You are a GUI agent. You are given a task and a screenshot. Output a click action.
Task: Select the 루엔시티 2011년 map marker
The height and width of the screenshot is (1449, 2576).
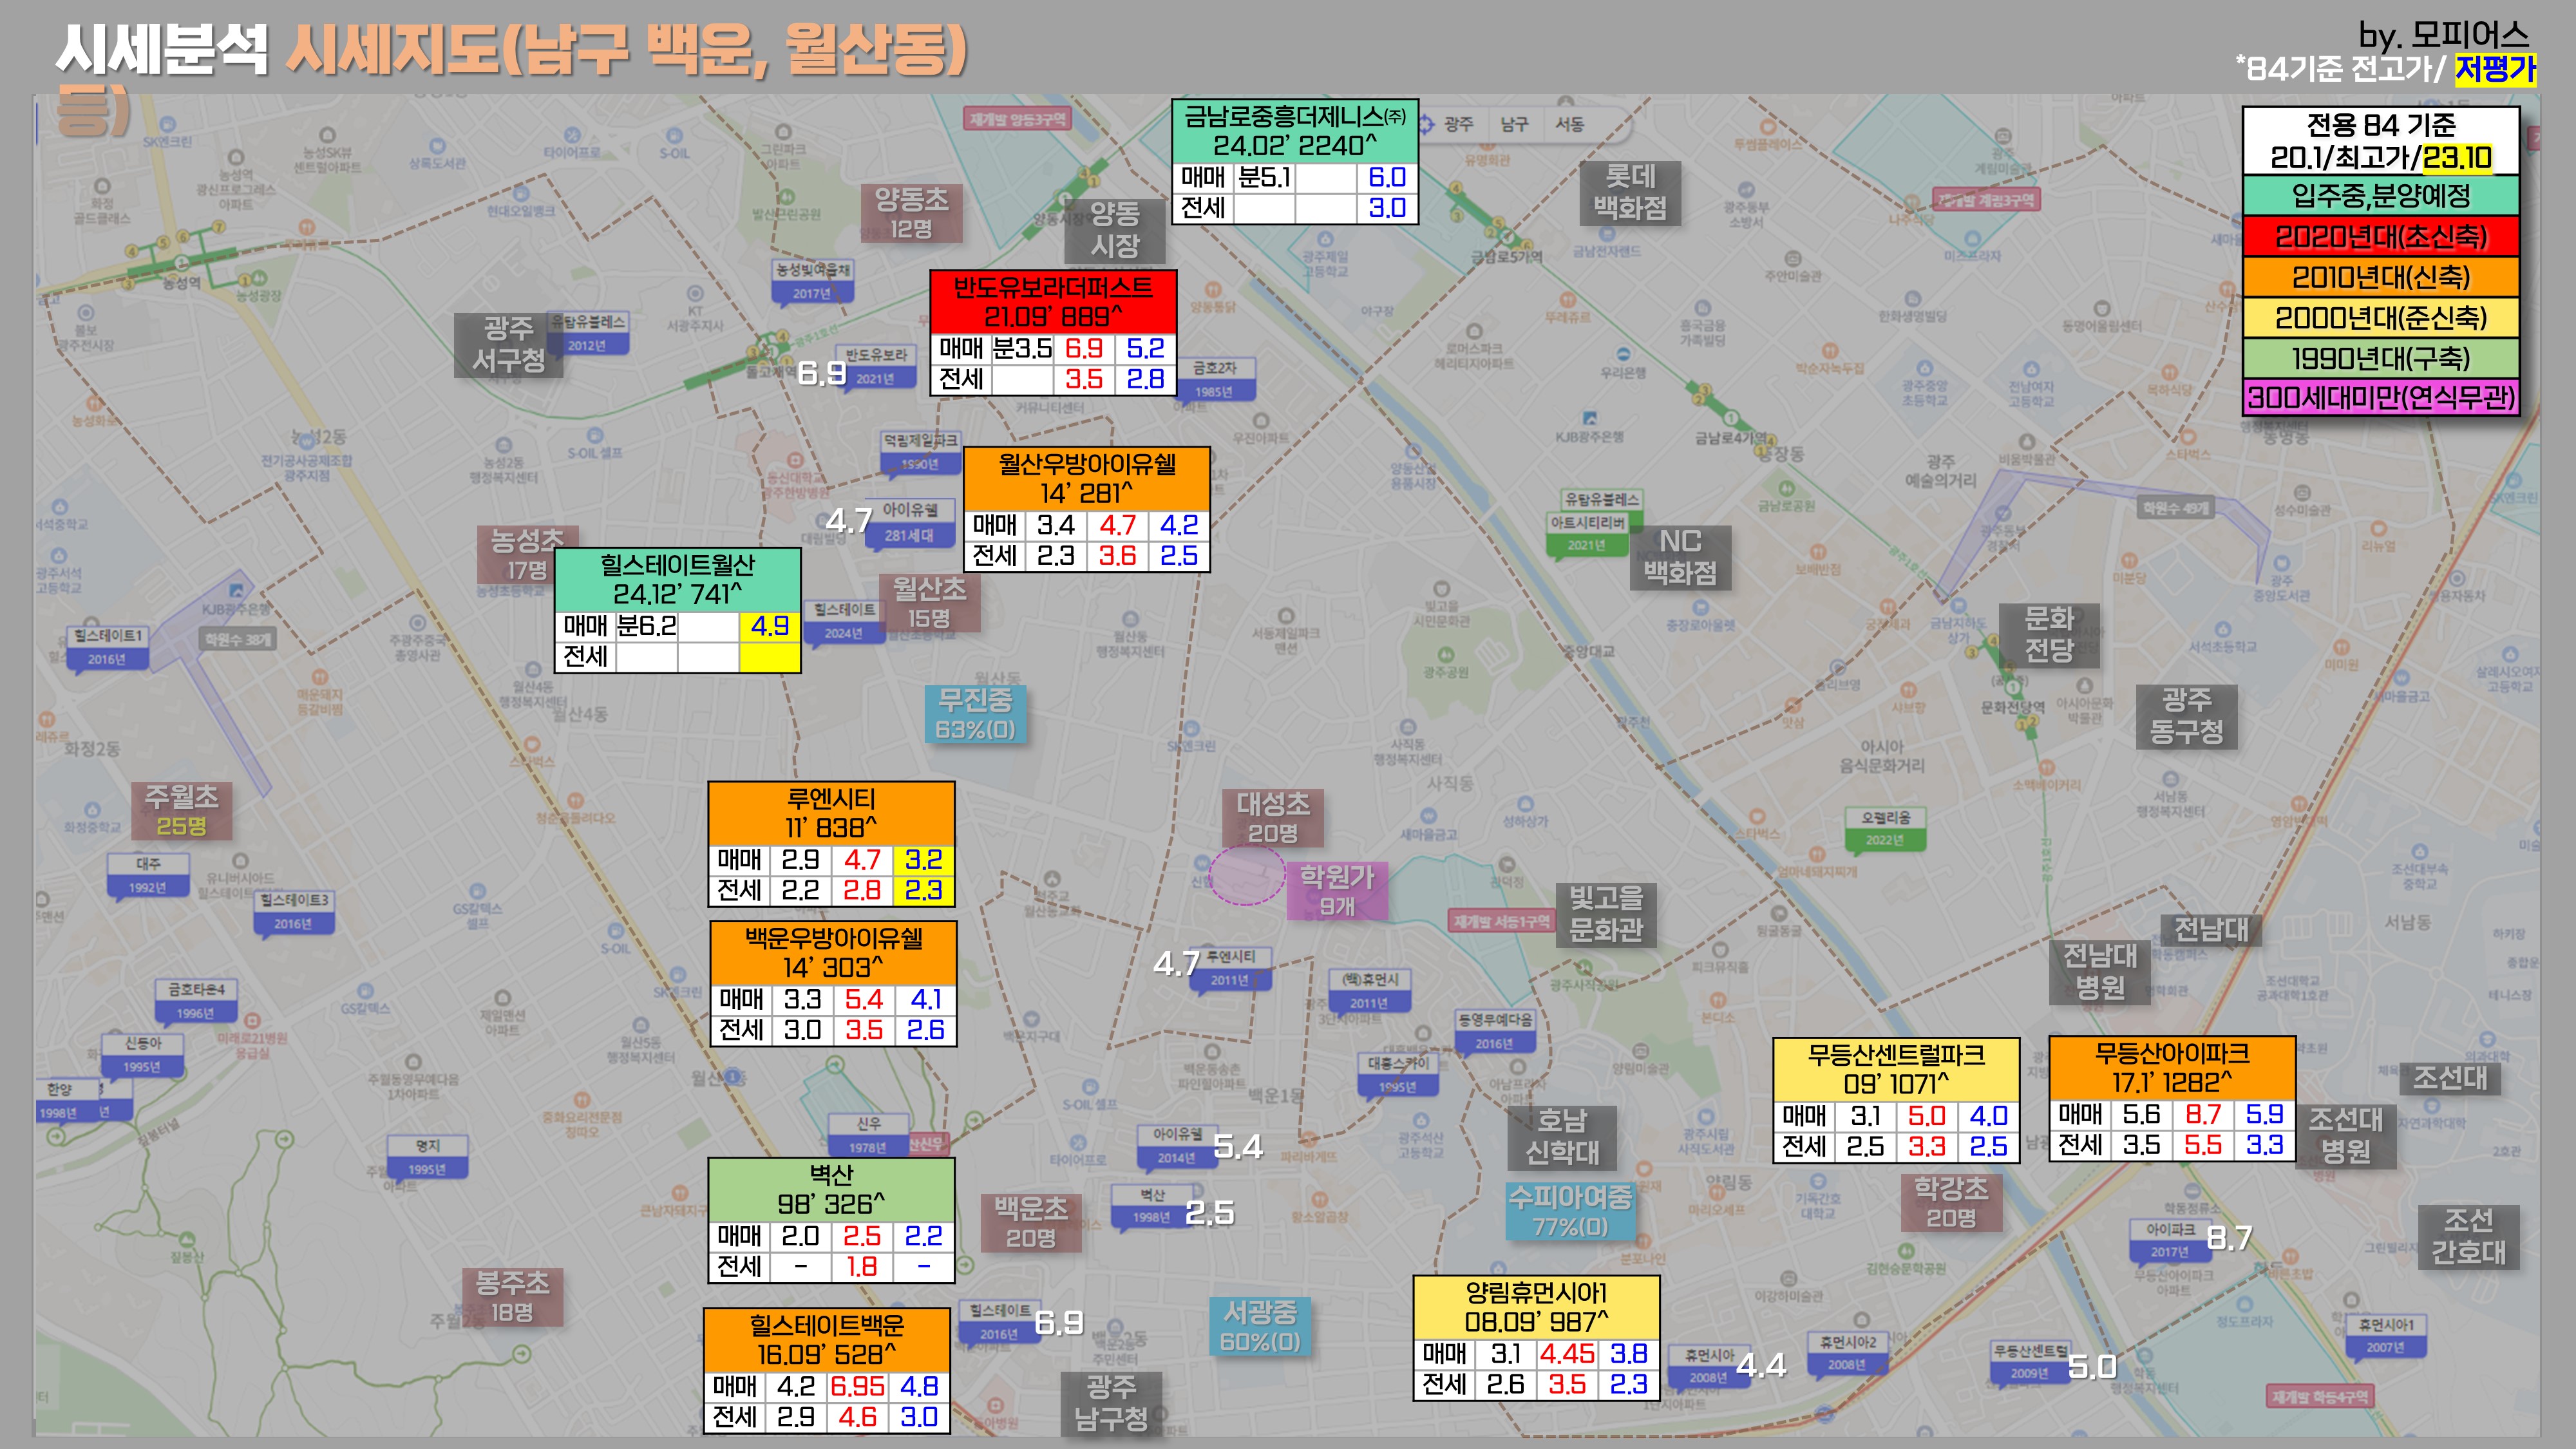pyautogui.click(x=1231, y=968)
